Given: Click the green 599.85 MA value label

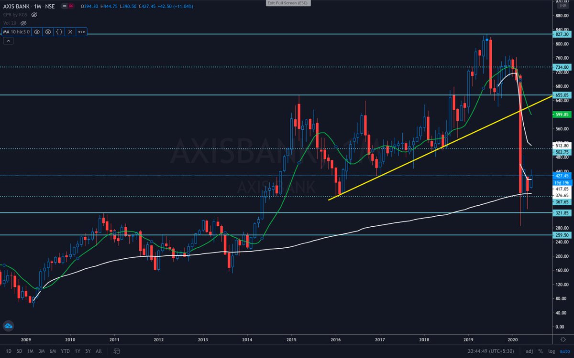Looking at the screenshot, I should (563, 115).
